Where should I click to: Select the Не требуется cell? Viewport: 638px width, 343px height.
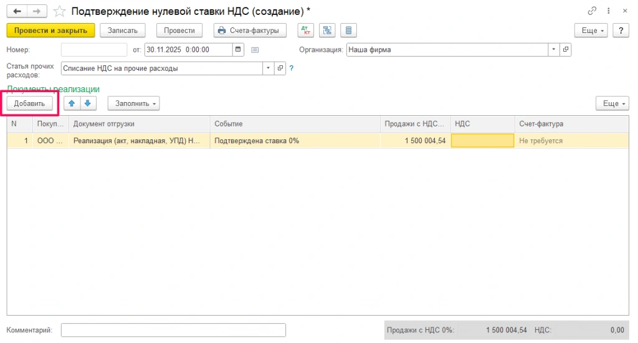pos(572,141)
